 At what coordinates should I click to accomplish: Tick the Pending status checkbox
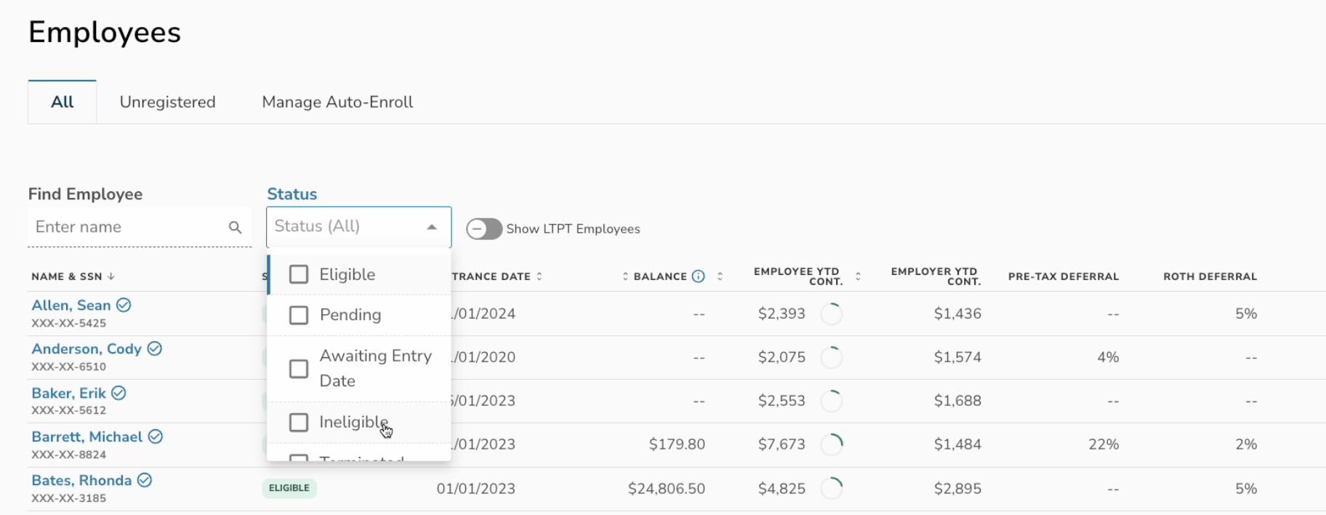point(299,315)
